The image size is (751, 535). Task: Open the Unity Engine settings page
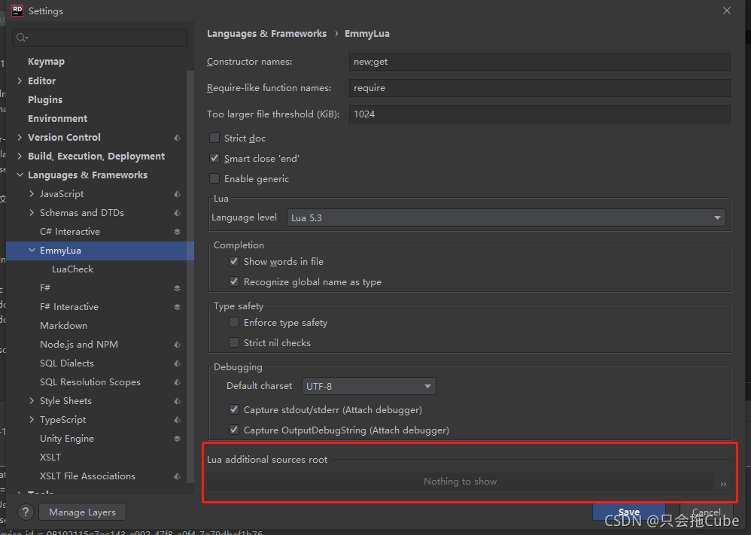pyautogui.click(x=67, y=439)
